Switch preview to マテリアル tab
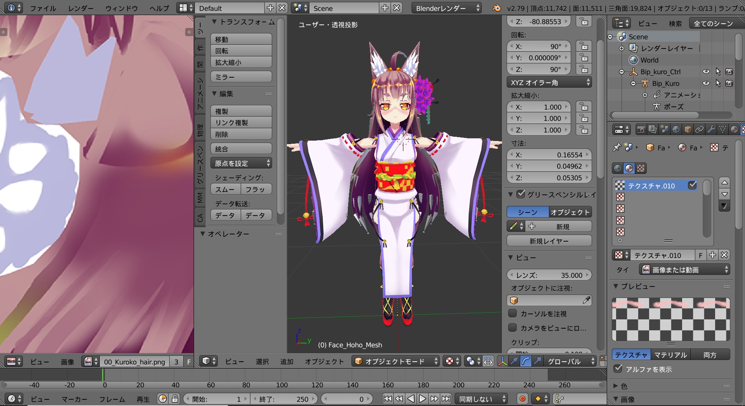745x406 pixels. (670, 355)
